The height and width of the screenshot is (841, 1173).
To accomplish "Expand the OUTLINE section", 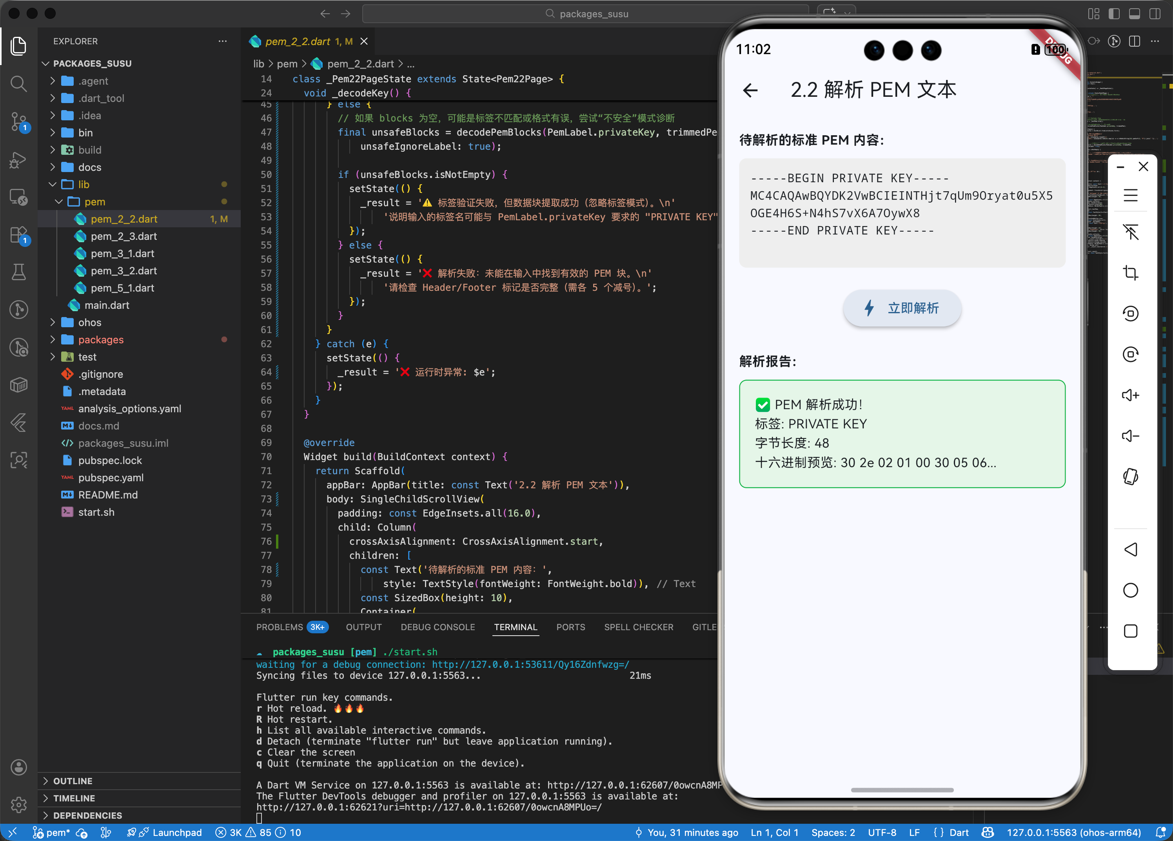I will [73, 781].
